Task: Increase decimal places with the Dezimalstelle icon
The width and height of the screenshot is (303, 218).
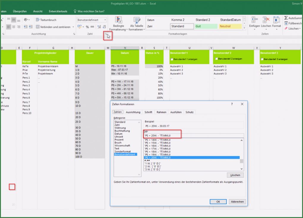Action: [x=99, y=26]
